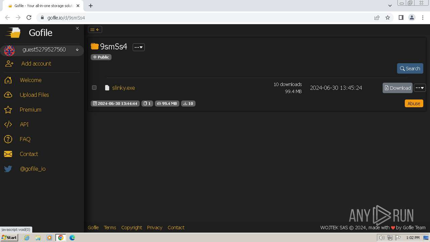
Task: Download slinky.exe
Action: pos(397,88)
